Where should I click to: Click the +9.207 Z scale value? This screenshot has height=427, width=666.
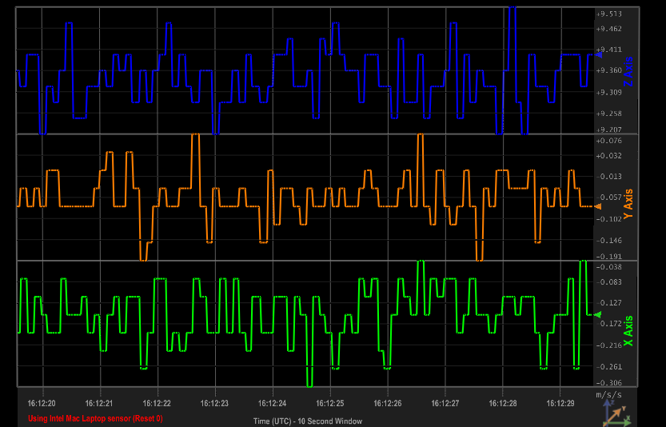[609, 130]
